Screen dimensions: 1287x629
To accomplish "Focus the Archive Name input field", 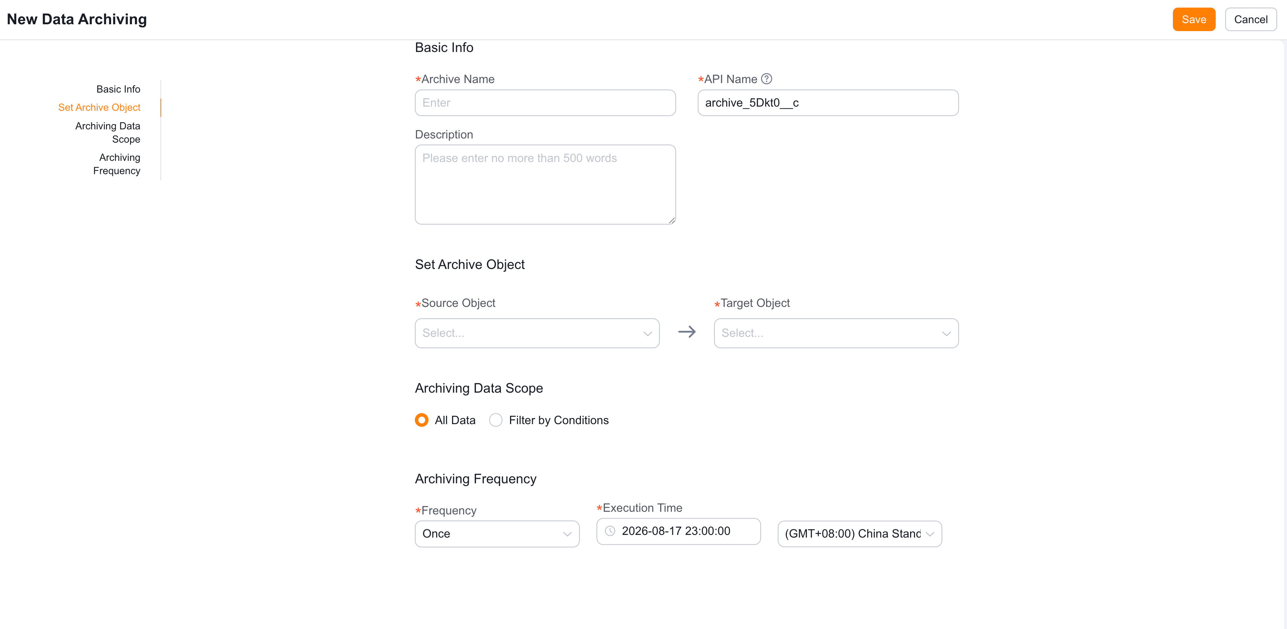I will (545, 102).
